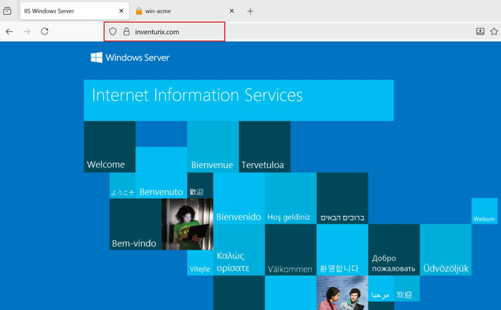Click the ברוכים הבאים tile
This screenshot has width=501, height=310.
point(342,198)
